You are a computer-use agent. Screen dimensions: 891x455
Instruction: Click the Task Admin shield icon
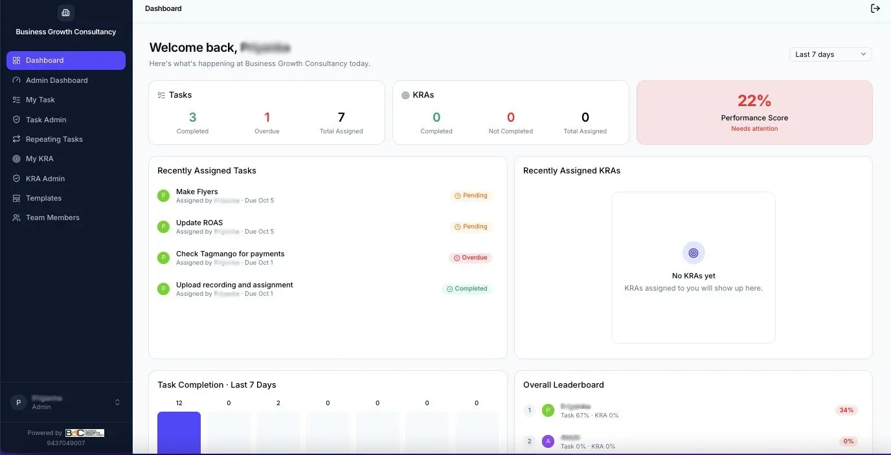click(x=17, y=120)
